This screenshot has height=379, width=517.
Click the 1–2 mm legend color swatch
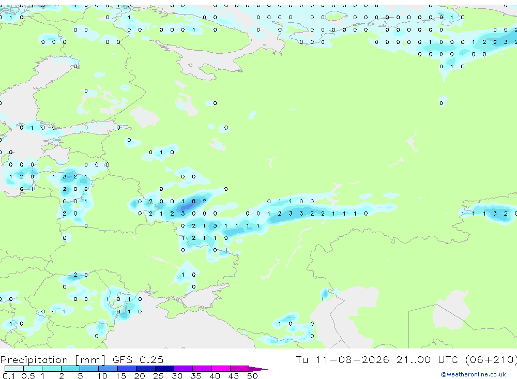coord(51,369)
